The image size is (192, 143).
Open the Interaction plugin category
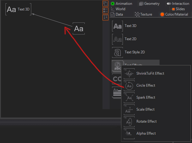coord(178,4)
